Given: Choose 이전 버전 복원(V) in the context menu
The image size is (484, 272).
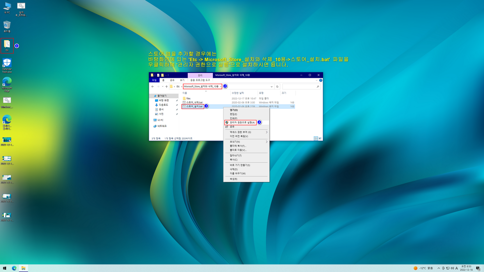Looking at the screenshot, I should click(x=246, y=136).
